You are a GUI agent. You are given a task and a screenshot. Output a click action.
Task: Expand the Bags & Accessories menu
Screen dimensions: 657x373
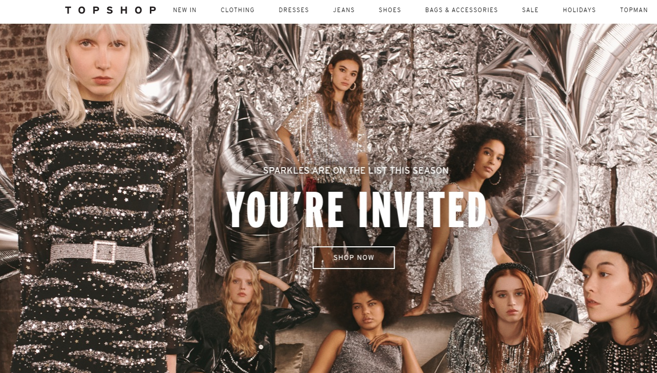[461, 10]
